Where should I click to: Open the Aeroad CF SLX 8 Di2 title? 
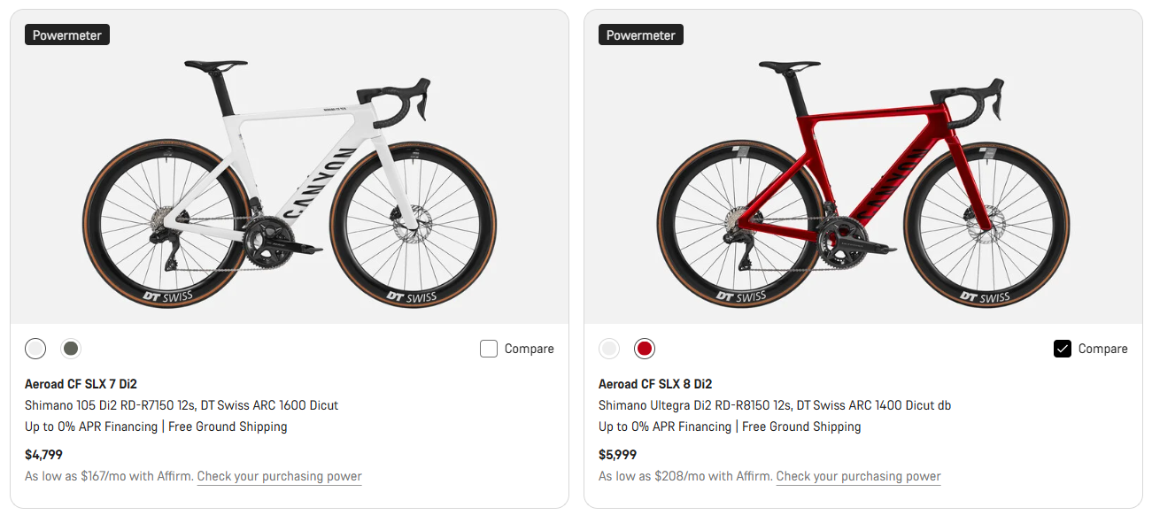[655, 384]
